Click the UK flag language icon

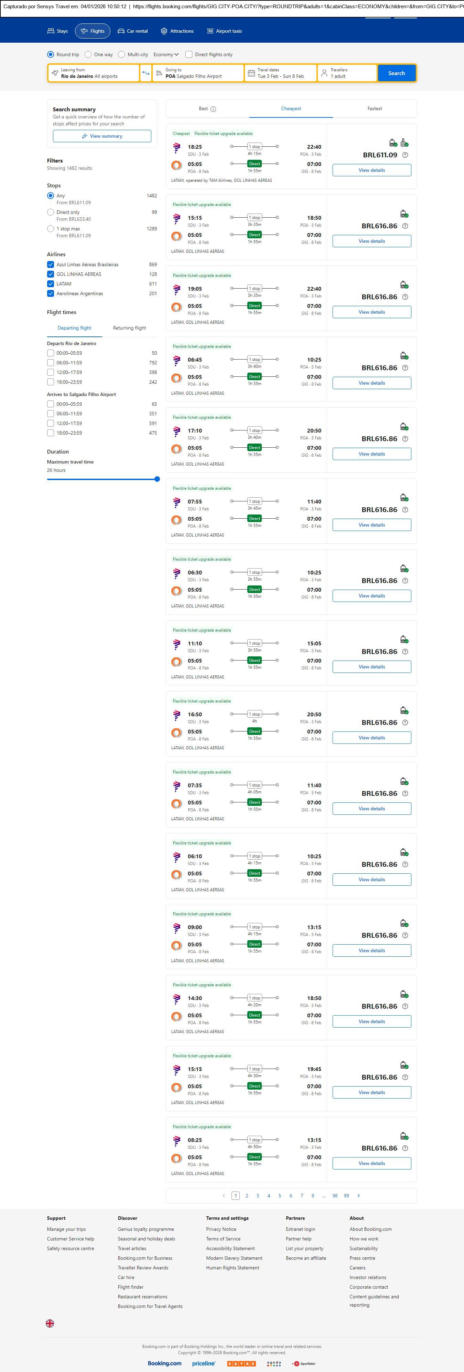pyautogui.click(x=50, y=1323)
